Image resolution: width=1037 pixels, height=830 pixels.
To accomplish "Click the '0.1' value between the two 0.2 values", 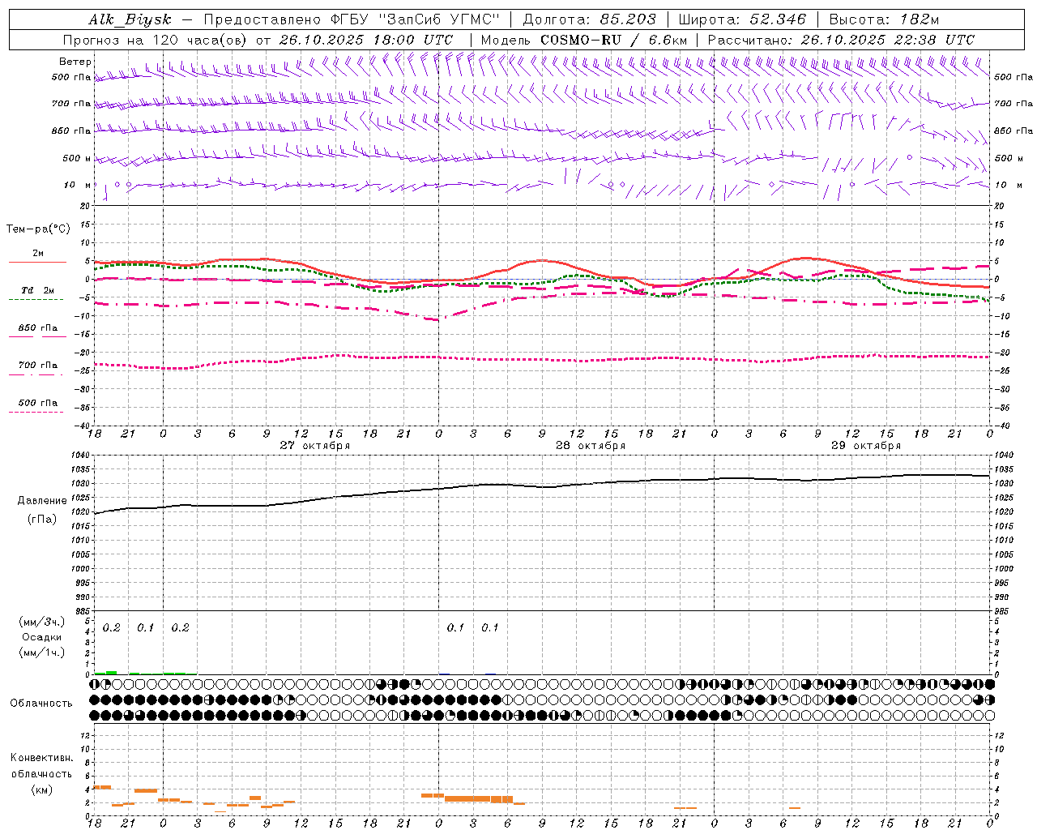I will click(x=145, y=628).
